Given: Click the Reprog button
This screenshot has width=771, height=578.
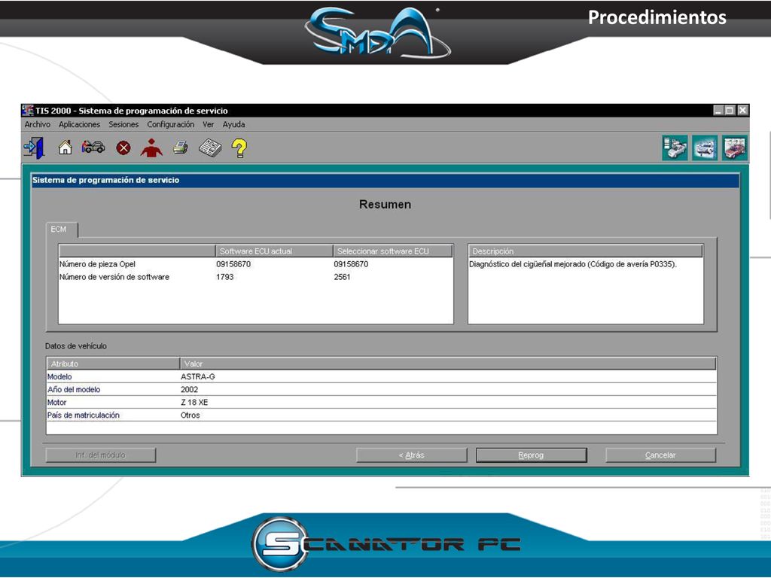Looking at the screenshot, I should pyautogui.click(x=531, y=455).
